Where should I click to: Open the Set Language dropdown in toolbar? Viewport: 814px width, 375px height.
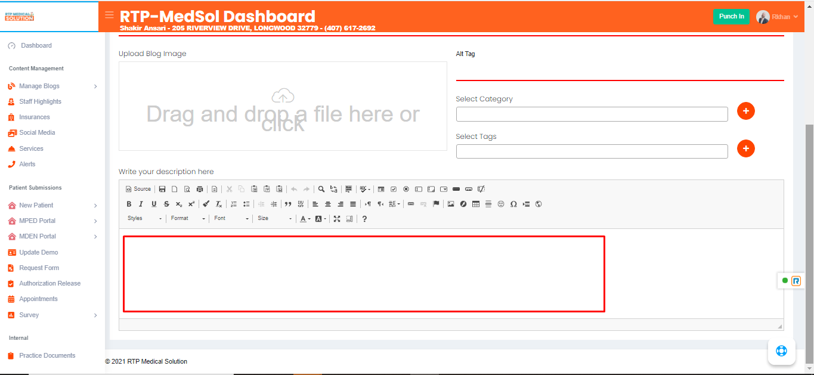coord(395,204)
